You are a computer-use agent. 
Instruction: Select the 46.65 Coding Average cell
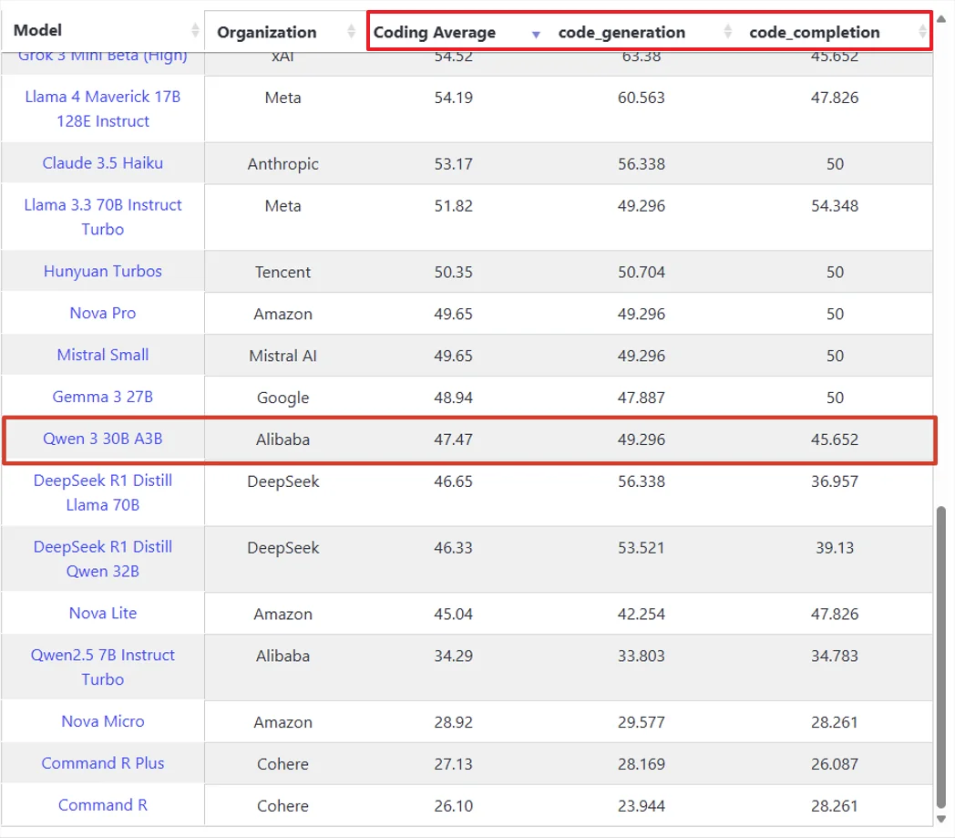(454, 481)
